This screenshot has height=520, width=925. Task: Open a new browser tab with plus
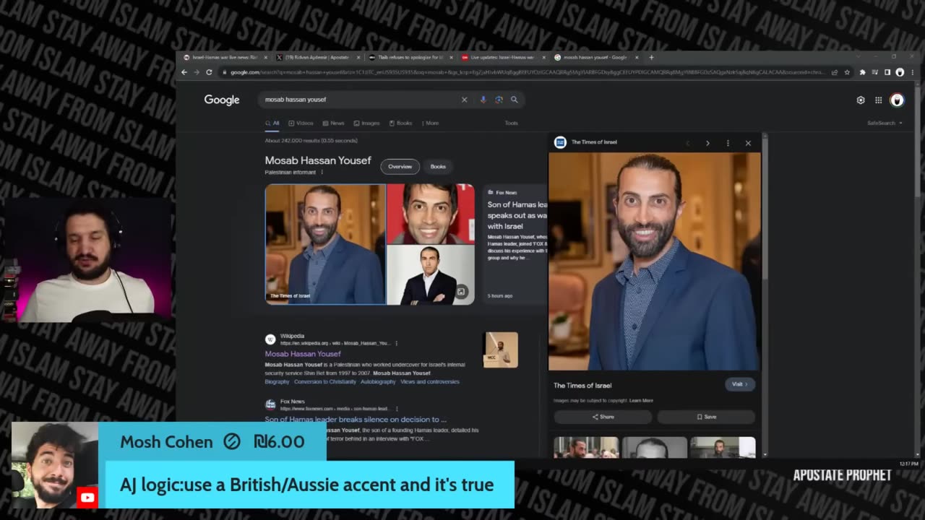point(651,57)
